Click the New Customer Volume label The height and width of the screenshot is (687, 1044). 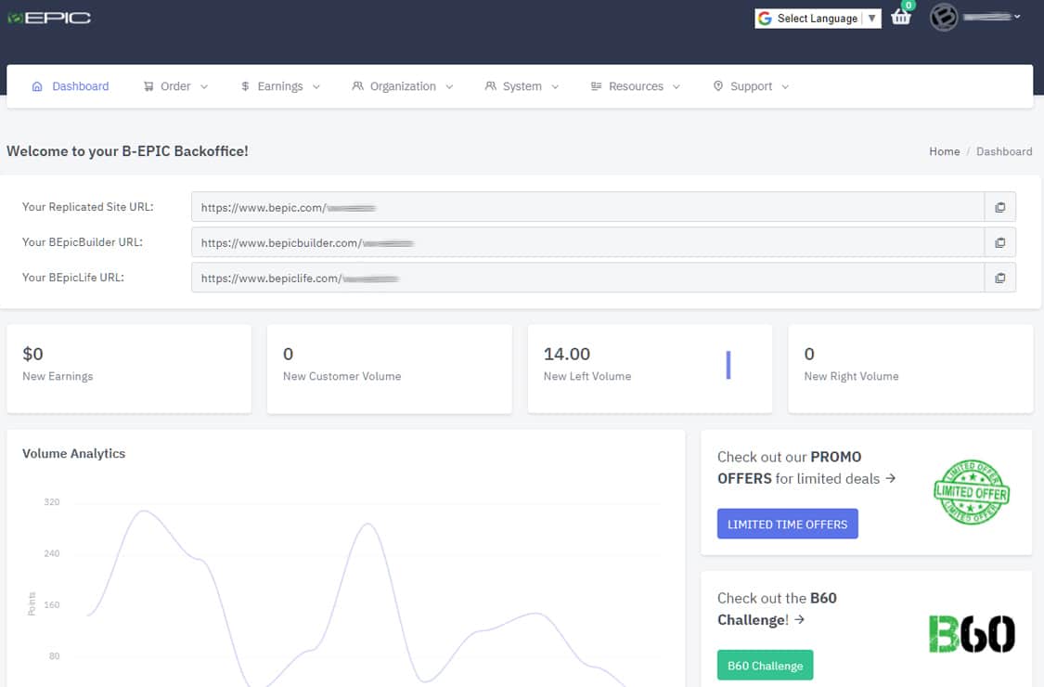[342, 376]
